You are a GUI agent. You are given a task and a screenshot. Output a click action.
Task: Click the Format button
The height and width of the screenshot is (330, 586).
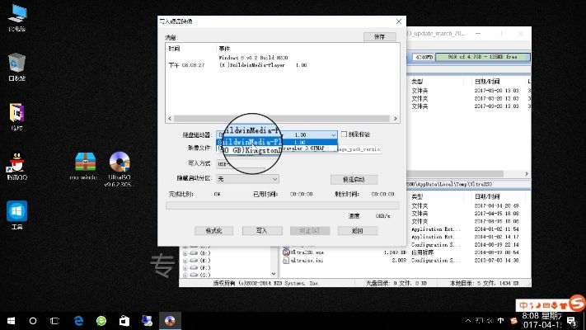click(213, 231)
